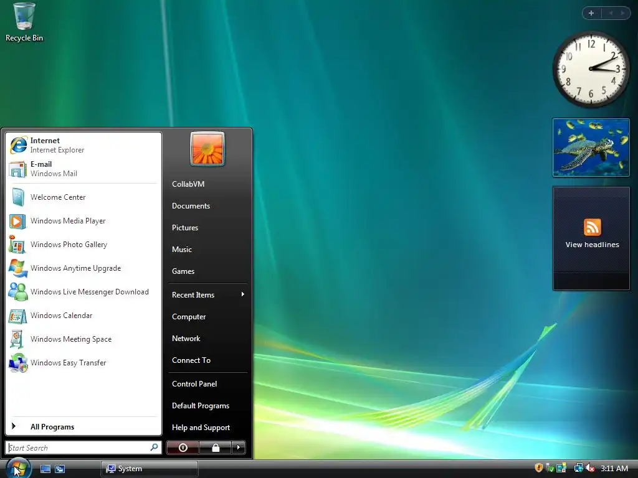Start Windows Easy Transfer
Screen dimensions: 638x478
[83, 363]
